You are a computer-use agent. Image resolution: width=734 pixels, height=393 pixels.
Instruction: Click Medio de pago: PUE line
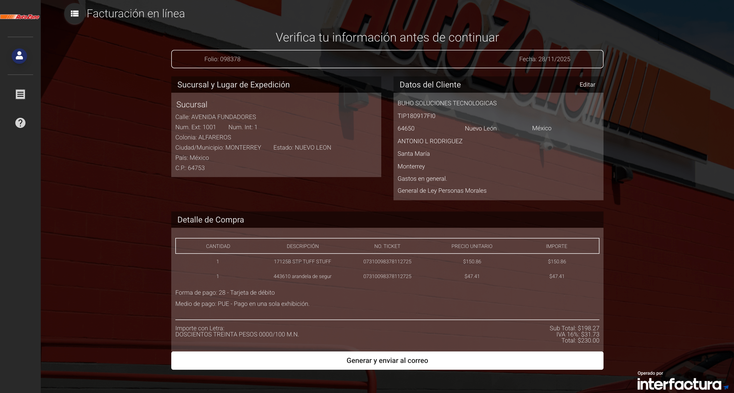coord(242,304)
